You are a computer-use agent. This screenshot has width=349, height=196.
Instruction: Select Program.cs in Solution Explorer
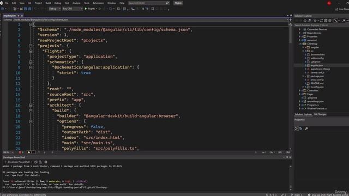(312, 105)
